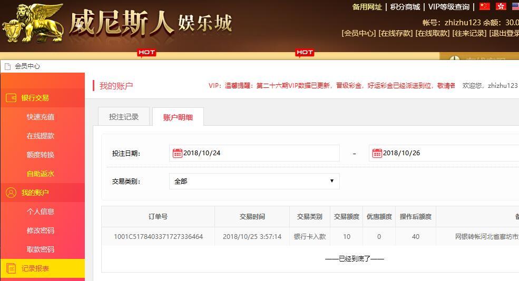This screenshot has width=519, height=281.
Task: Expand the 交易类别 dropdown showing 全部
Action: (254, 181)
